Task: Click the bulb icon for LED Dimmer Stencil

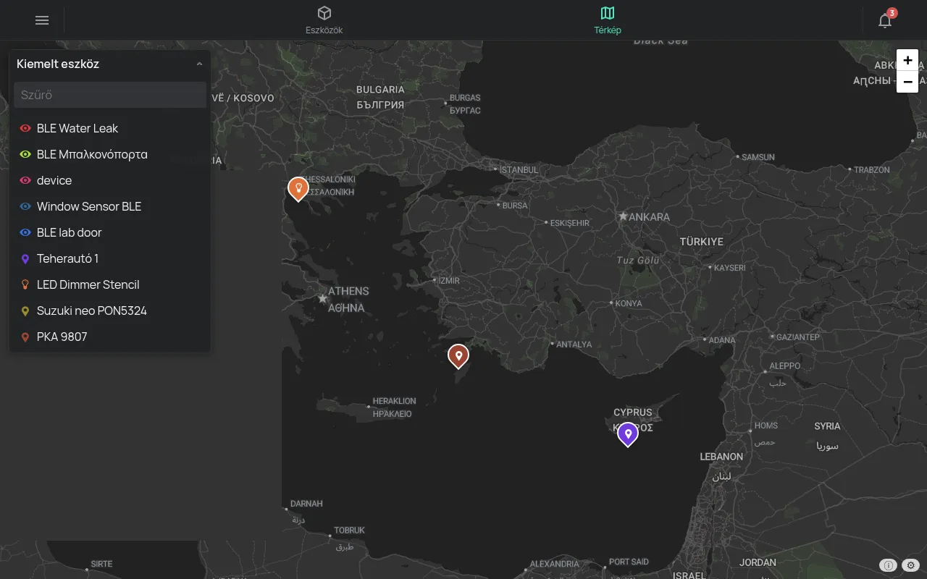Action: pyautogui.click(x=25, y=284)
